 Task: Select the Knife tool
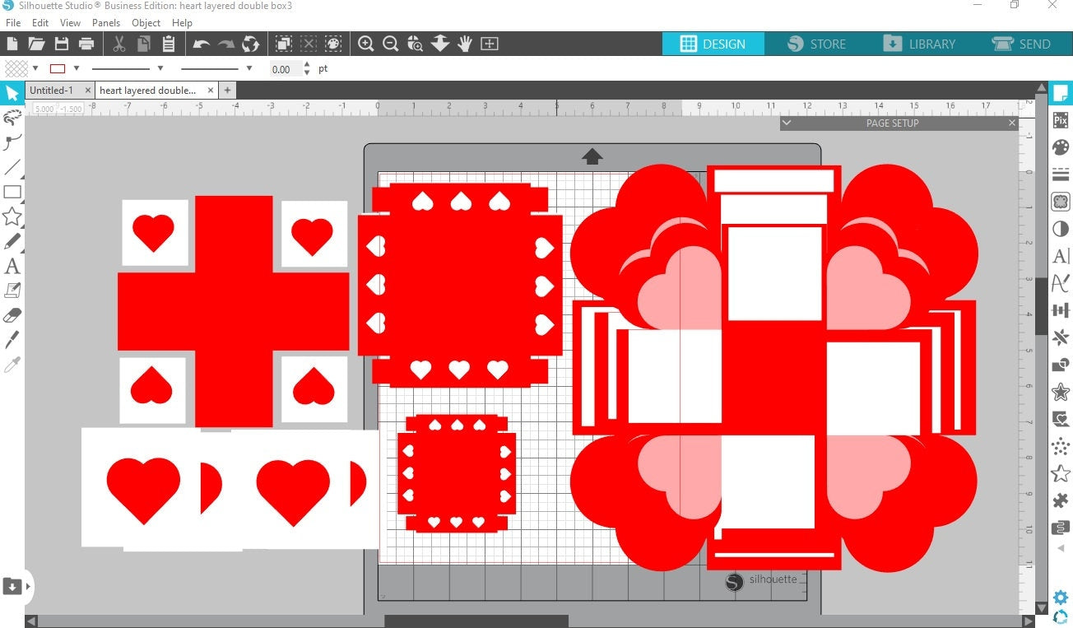(x=12, y=339)
